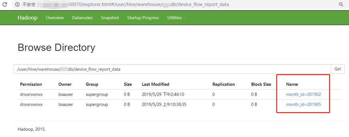Click the date 2019/5/29 上午10:38:35
Image resolution: width=349 pixels, height=137 pixels.
point(164,104)
